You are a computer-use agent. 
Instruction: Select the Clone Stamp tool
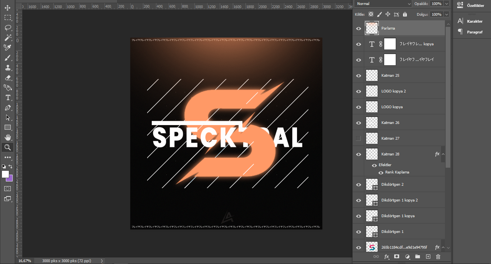coord(8,68)
